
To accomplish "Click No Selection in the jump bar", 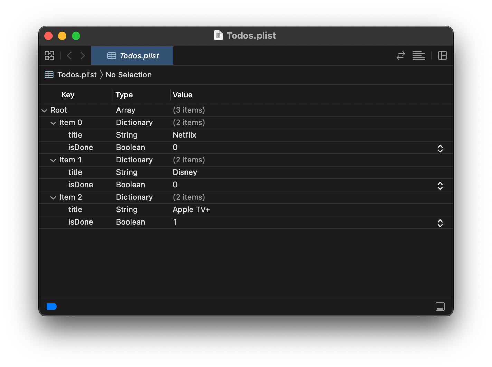I will pos(129,75).
